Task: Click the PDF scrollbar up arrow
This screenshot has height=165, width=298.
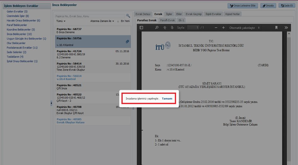Action: pyautogui.click(x=289, y=34)
